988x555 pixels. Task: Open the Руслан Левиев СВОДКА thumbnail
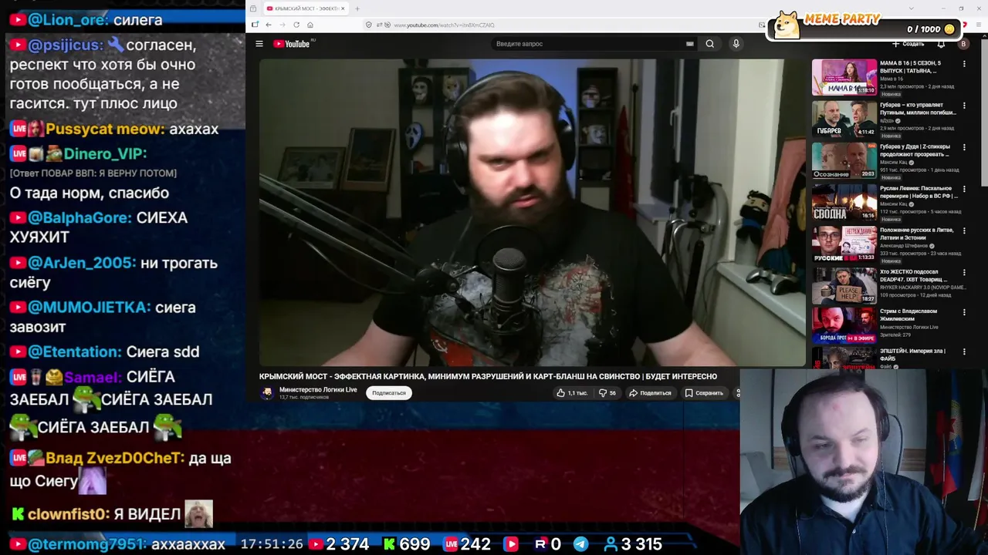844,202
